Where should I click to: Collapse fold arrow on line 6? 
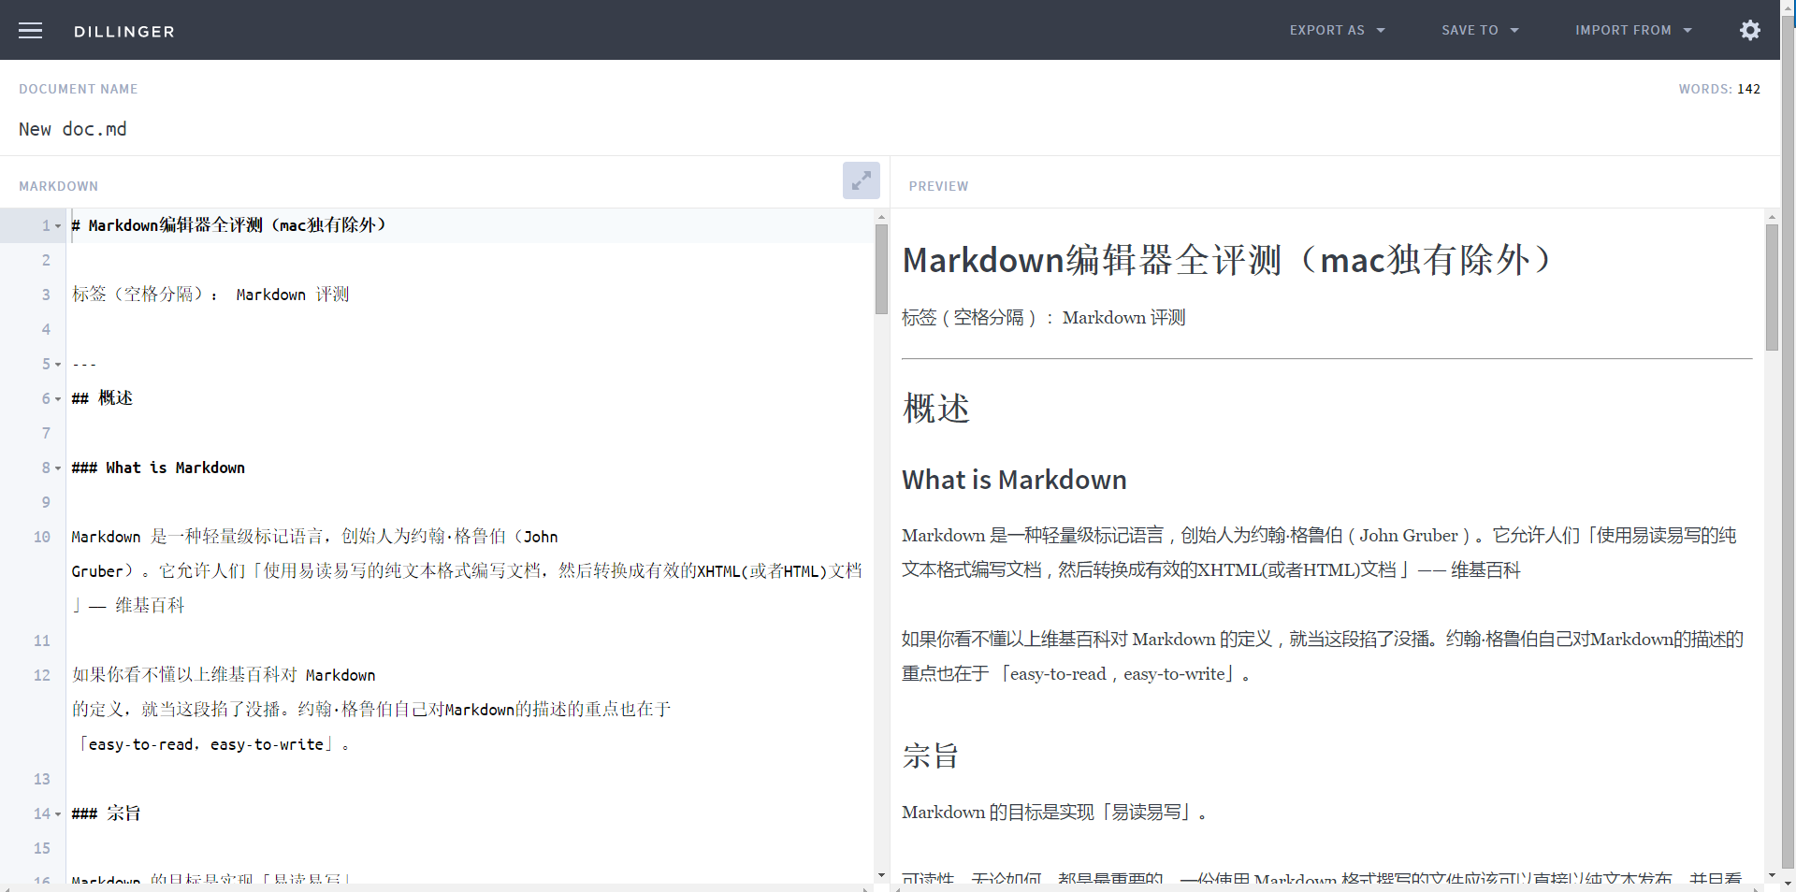pyautogui.click(x=58, y=399)
